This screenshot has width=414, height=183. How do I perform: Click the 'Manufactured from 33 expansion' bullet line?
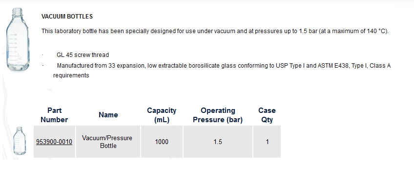point(224,66)
